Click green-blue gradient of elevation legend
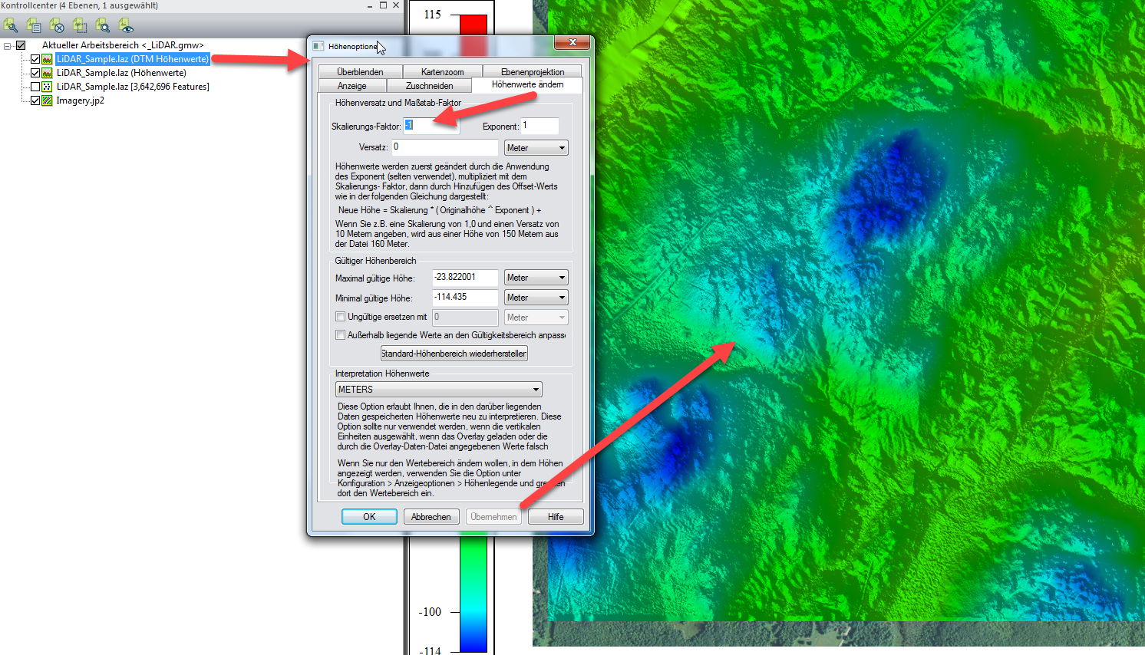The width and height of the screenshot is (1145, 655). point(474,594)
